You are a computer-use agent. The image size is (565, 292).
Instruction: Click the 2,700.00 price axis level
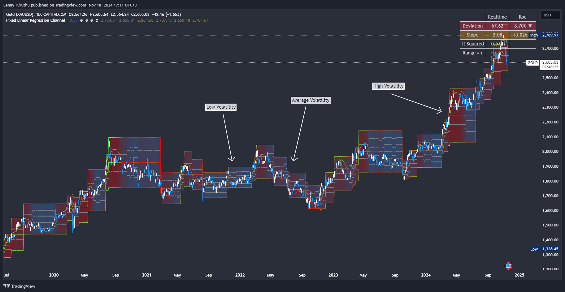[x=550, y=49]
